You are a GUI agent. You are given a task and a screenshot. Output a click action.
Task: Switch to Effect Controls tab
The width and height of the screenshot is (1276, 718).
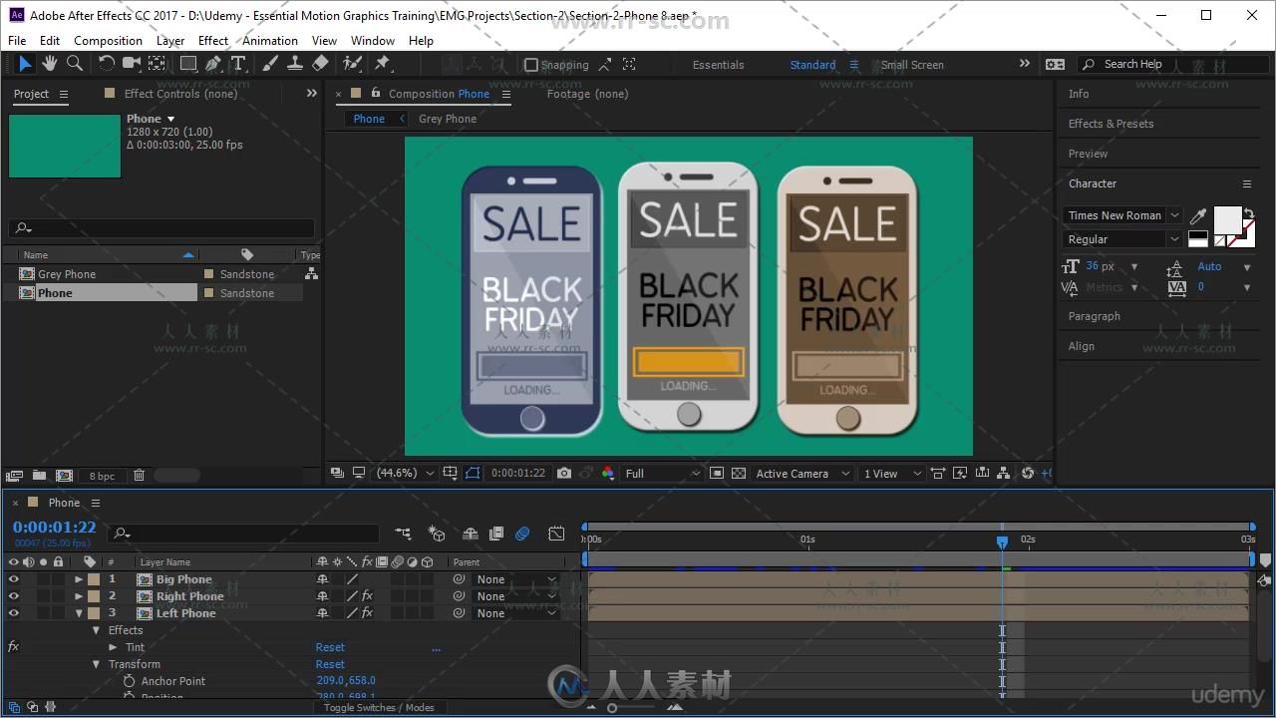(179, 94)
